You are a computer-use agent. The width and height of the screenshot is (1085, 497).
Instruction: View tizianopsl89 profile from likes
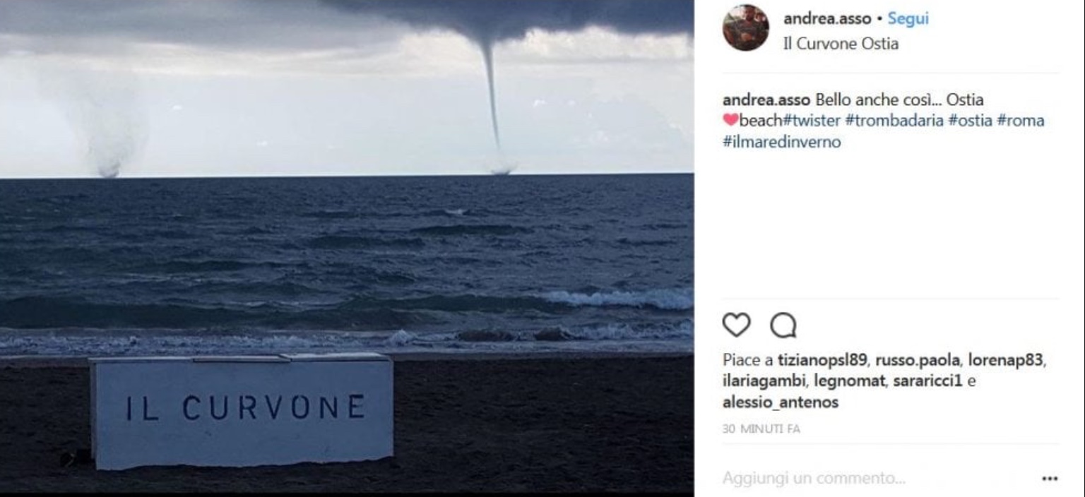coord(822,360)
